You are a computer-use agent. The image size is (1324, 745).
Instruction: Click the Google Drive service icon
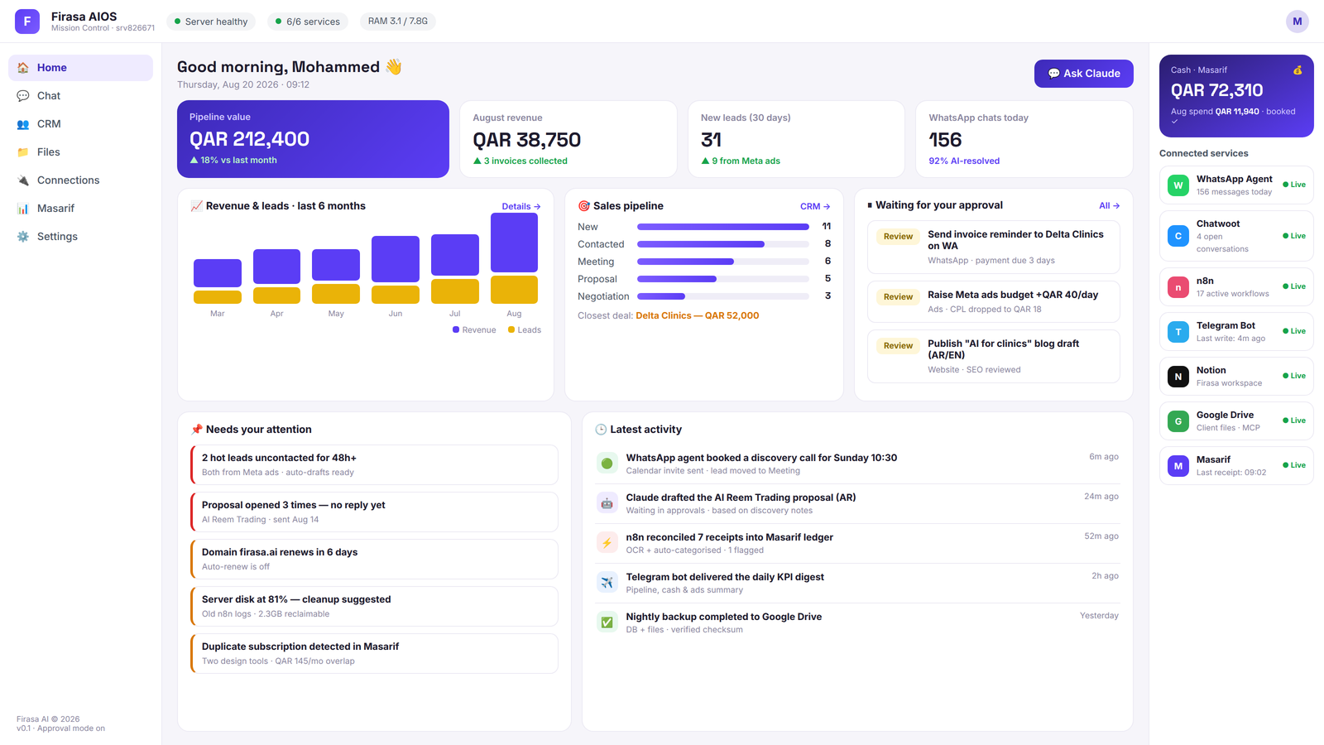click(x=1178, y=421)
